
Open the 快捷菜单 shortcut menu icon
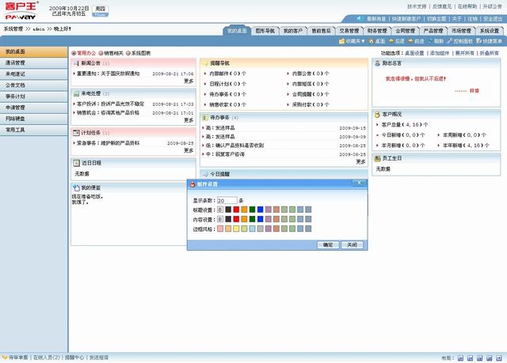pyautogui.click(x=478, y=40)
